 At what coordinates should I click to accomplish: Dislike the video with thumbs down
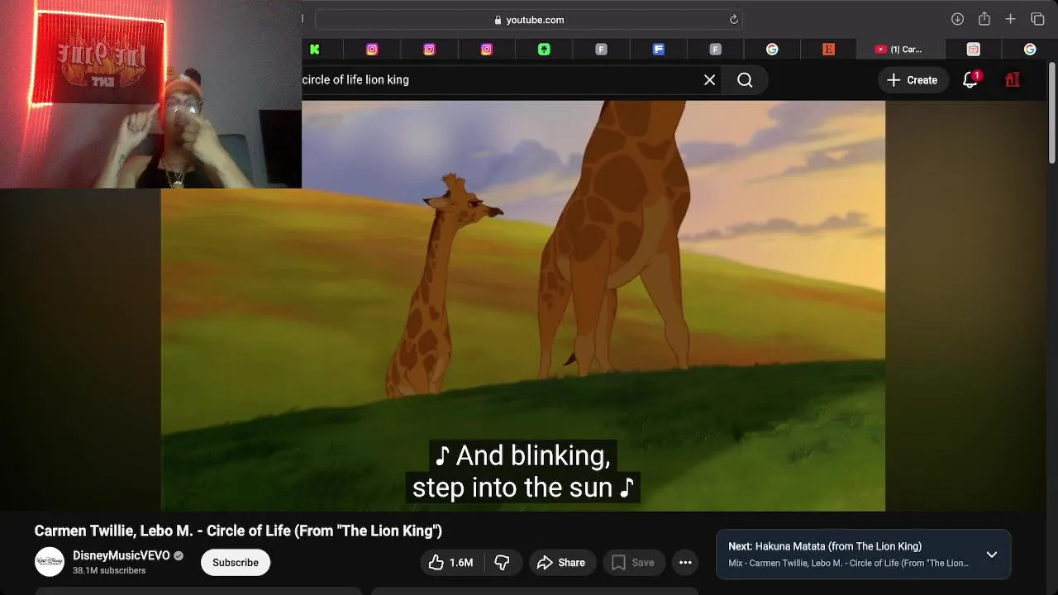click(x=502, y=563)
